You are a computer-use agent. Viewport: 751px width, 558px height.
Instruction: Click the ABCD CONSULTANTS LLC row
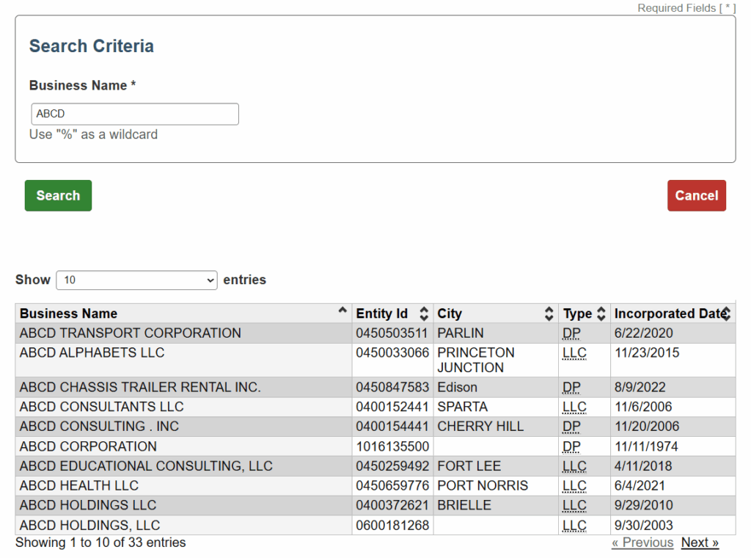pos(101,407)
